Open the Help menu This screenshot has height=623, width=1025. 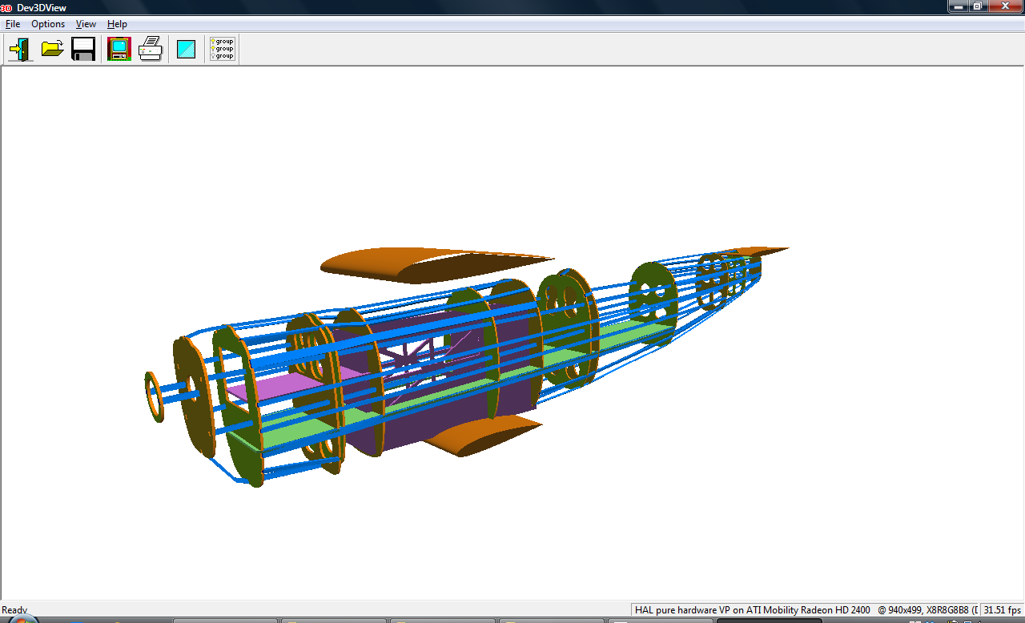coord(117,24)
